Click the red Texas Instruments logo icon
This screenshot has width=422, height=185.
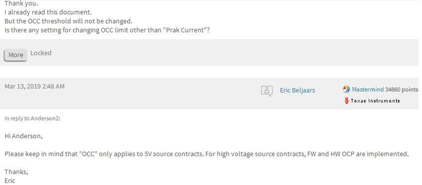pyautogui.click(x=346, y=101)
